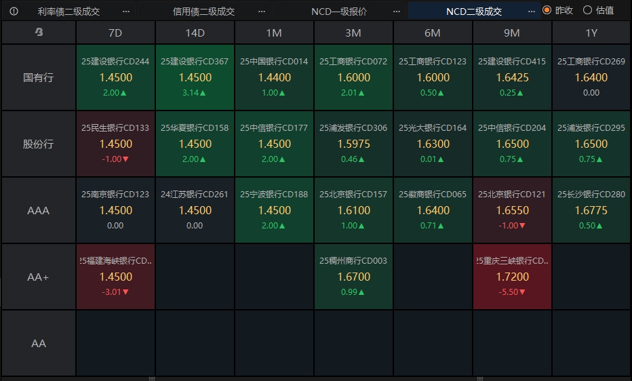This screenshot has height=381, width=632.
Task: Click the 1Y column header
Action: (592, 33)
